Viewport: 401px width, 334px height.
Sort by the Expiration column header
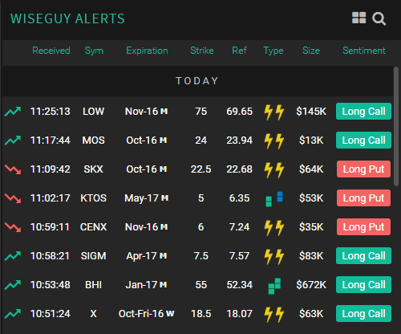(147, 51)
